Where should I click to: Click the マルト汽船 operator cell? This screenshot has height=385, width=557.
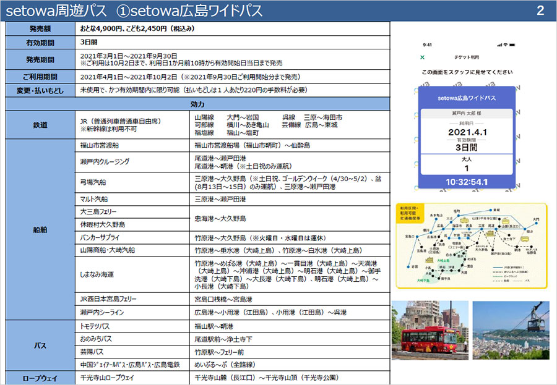point(132,199)
